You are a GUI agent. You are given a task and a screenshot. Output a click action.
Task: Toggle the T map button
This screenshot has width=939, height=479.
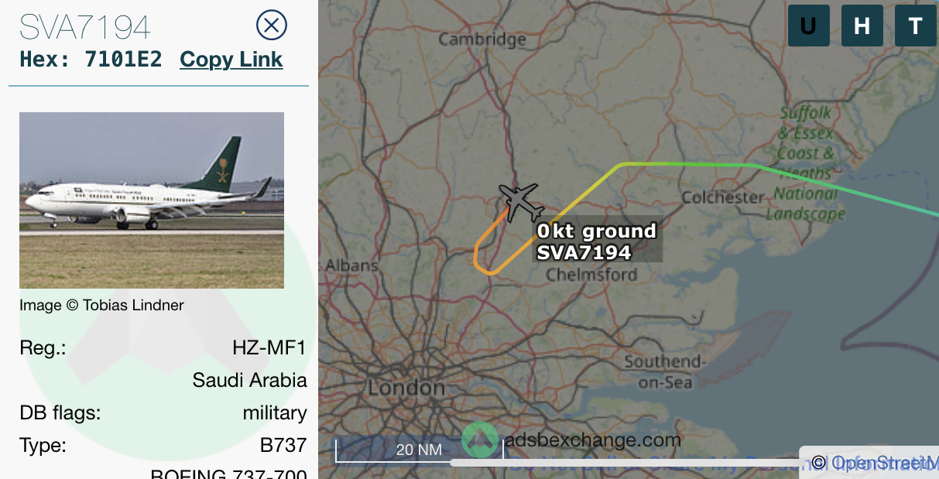tap(916, 26)
